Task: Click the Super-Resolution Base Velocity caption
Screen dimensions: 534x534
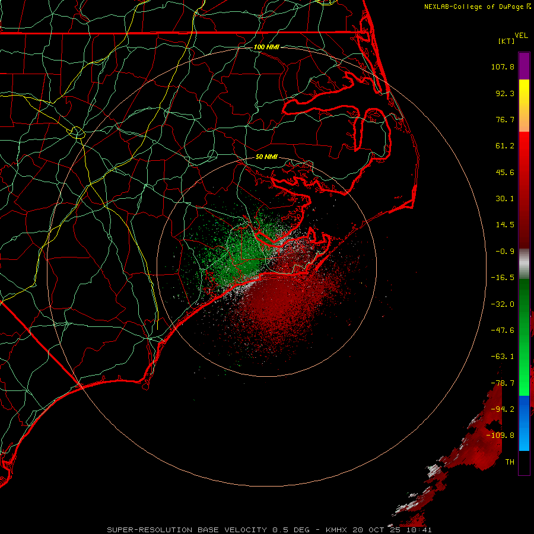Action: [269, 530]
